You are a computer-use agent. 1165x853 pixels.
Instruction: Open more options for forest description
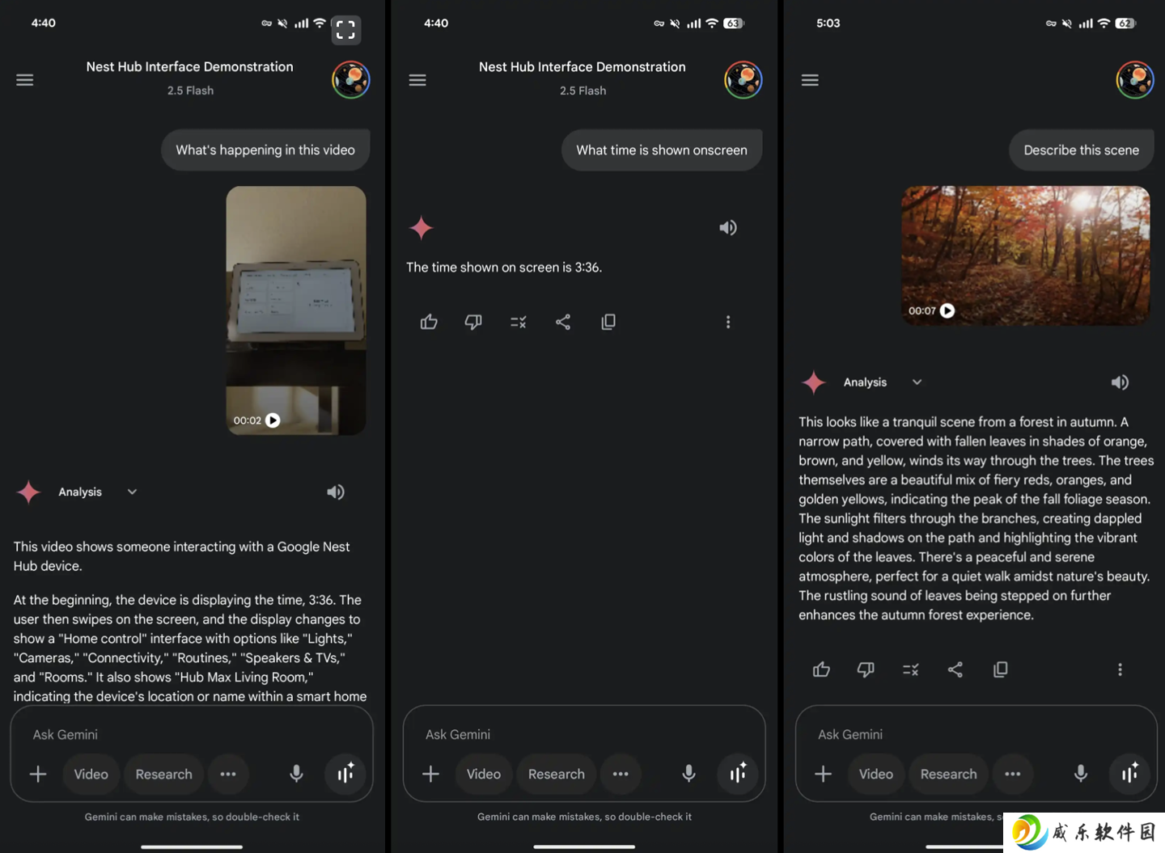1120,669
